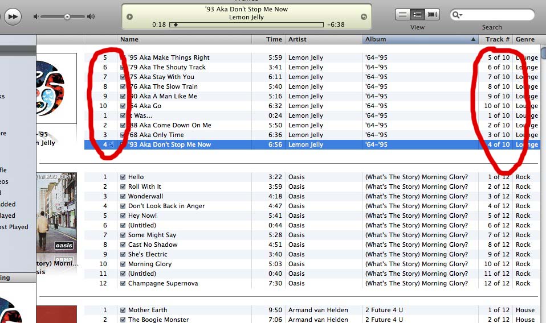Viewport: 546px width, 323px height.
Task: Select the Armand van Helden album artwork
Action: pos(56,314)
